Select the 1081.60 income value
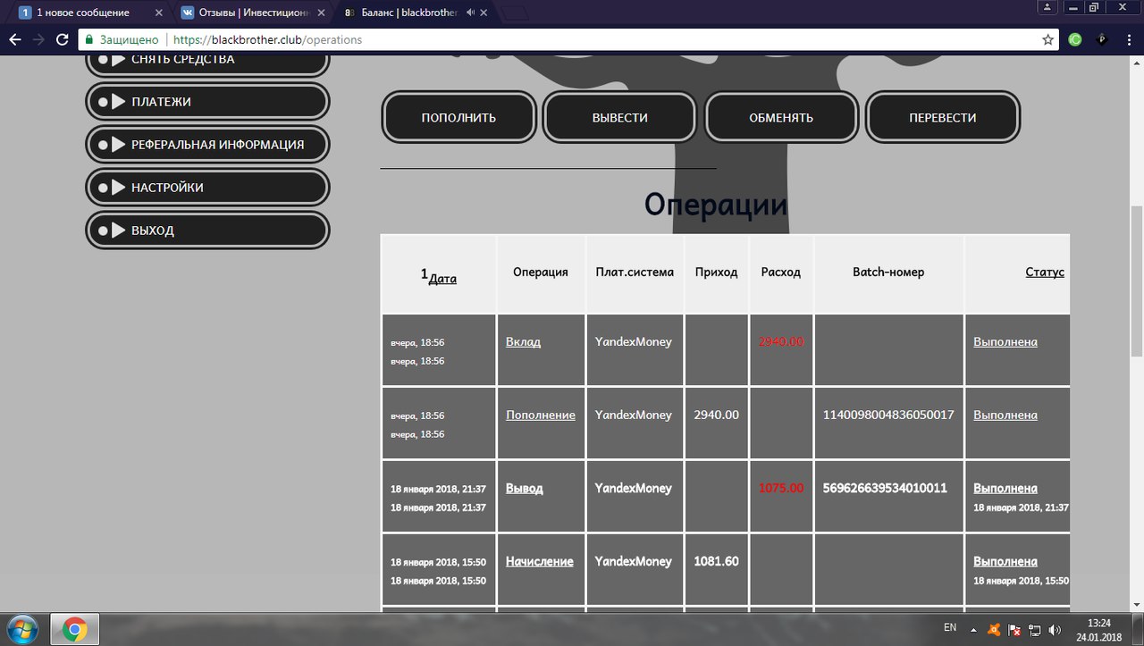The height and width of the screenshot is (646, 1144). coord(717,561)
